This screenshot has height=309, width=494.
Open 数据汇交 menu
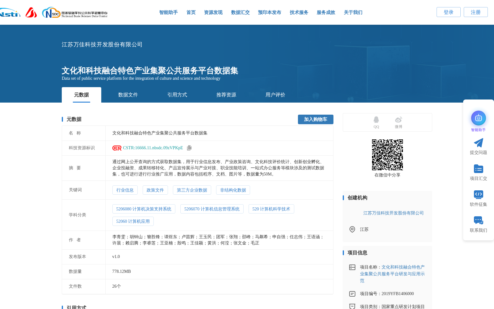click(x=241, y=12)
